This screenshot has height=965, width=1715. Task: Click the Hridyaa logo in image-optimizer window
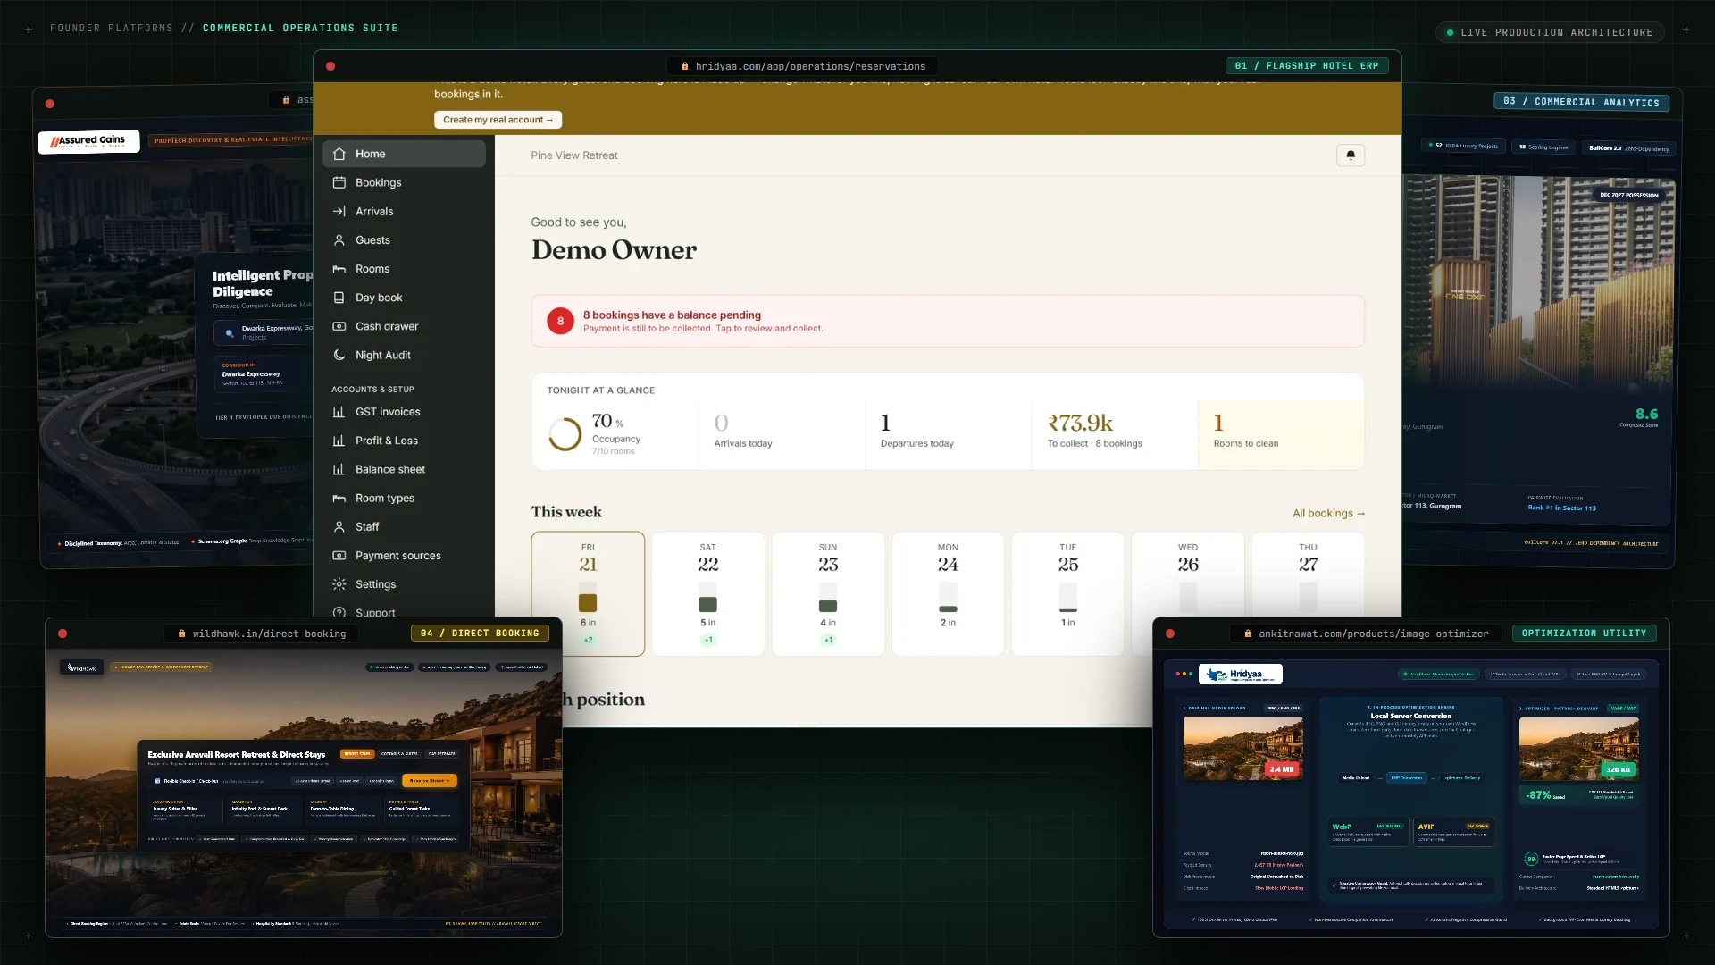(1240, 675)
